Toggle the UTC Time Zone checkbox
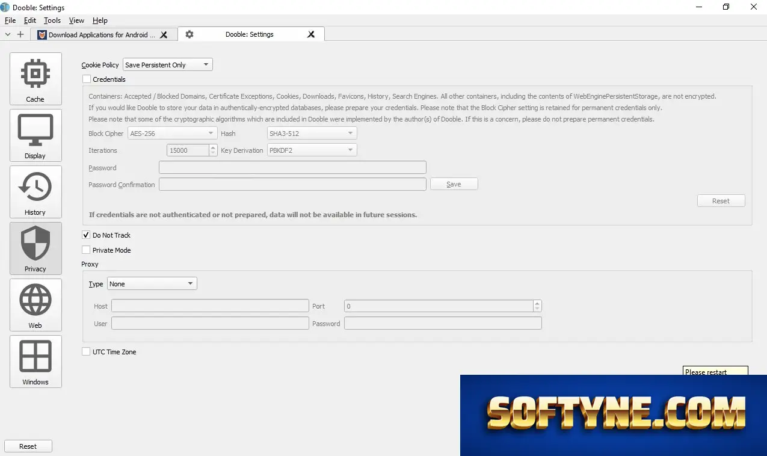 coord(86,352)
